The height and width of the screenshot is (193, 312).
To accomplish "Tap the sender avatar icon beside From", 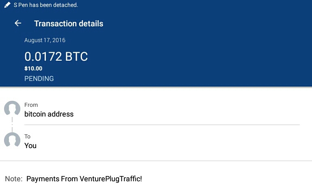I will pos(12,109).
